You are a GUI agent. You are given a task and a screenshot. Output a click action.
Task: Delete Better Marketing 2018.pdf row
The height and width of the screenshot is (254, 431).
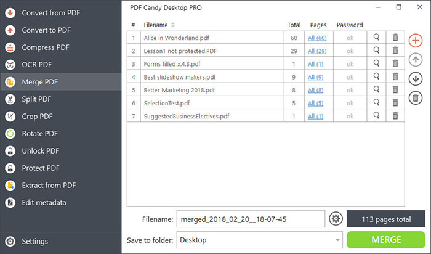(395, 90)
